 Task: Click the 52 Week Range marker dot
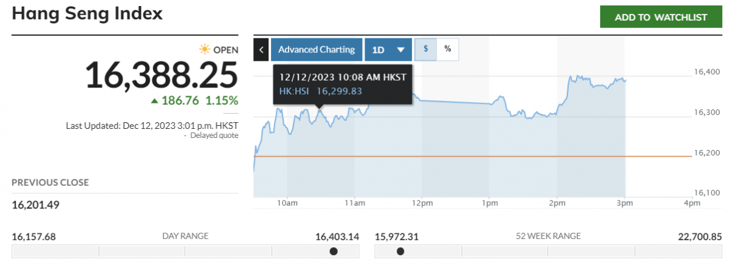pyautogui.click(x=400, y=252)
